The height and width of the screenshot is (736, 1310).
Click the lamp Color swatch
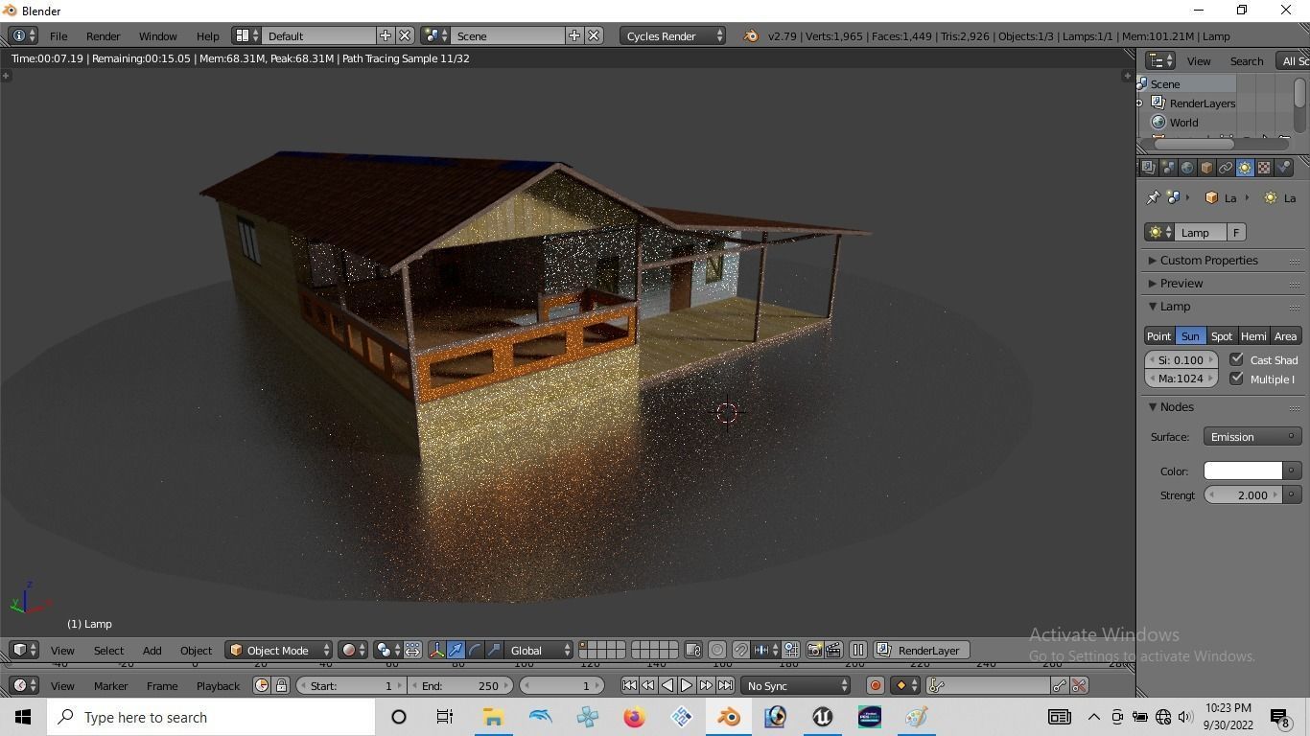point(1243,471)
